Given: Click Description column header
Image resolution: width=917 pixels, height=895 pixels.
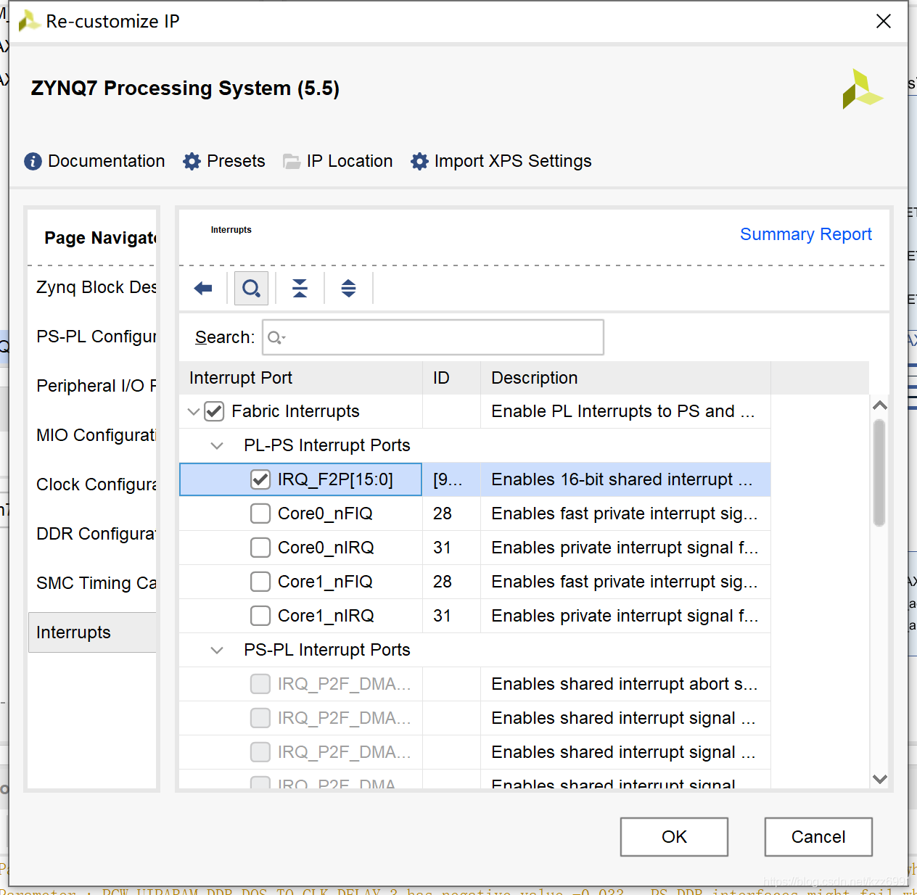Looking at the screenshot, I should click(x=625, y=378).
